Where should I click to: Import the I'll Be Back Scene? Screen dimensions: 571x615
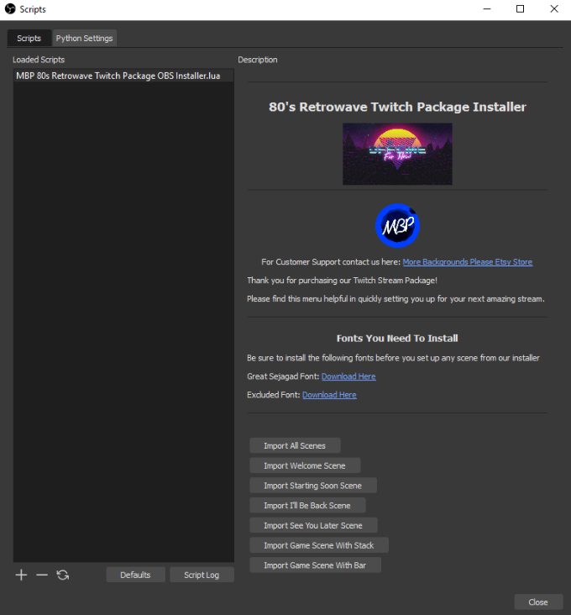[307, 506]
